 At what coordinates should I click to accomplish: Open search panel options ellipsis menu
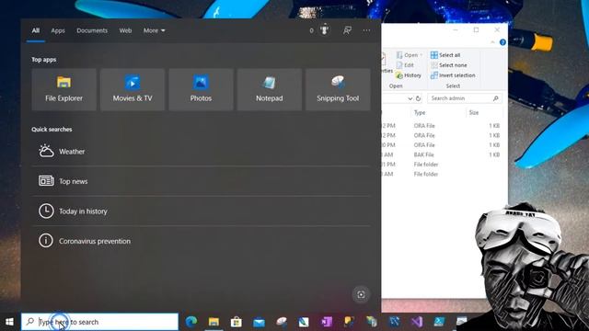366,30
